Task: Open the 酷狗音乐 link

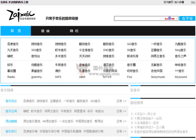Action: click(x=85, y=44)
